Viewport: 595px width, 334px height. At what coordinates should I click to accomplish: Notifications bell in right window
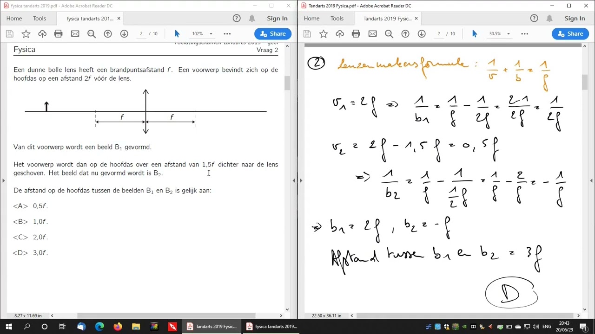(549, 19)
